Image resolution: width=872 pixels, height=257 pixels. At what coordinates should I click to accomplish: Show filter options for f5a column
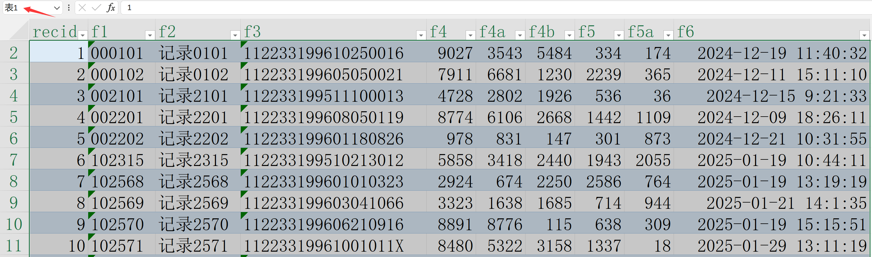[668, 35]
